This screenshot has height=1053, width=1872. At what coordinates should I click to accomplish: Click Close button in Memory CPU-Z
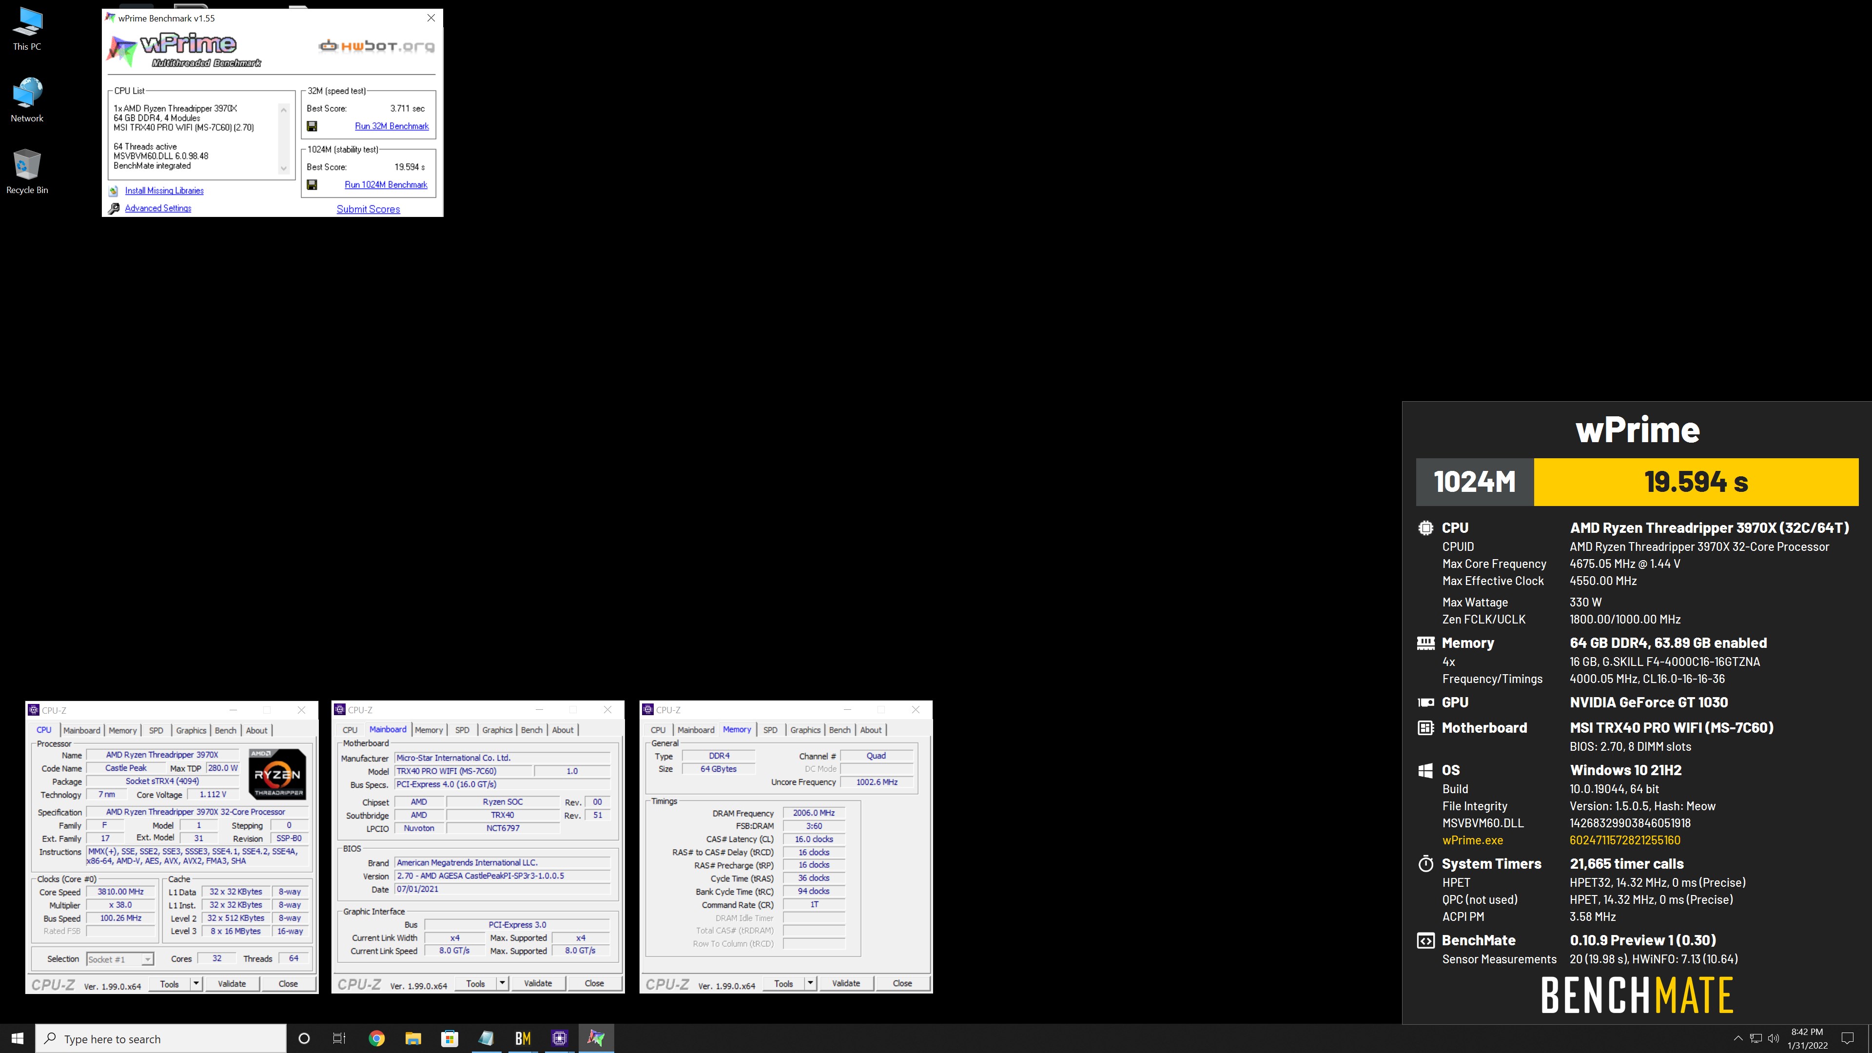click(x=902, y=984)
